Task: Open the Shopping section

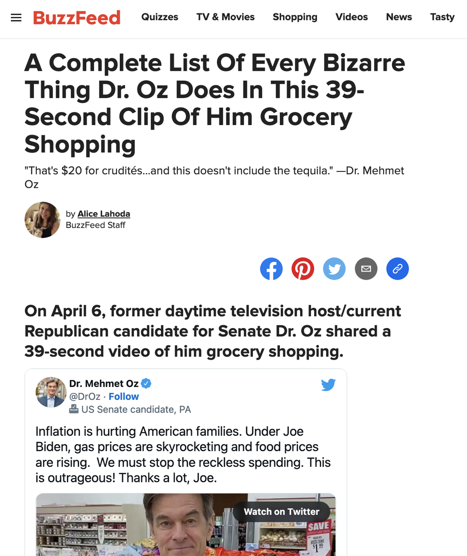Action: 295,17
